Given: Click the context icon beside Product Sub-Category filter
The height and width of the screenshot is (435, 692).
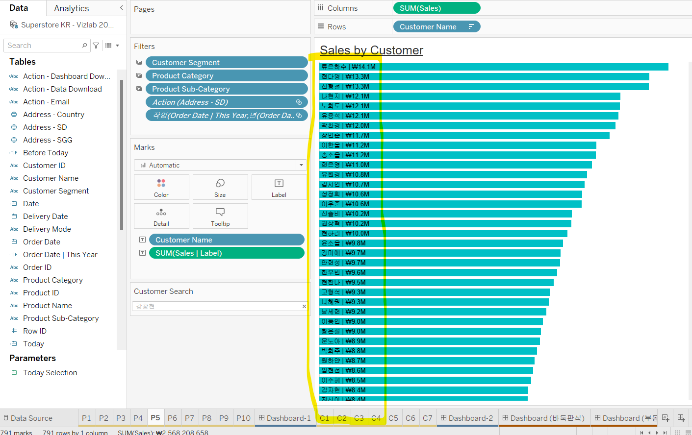Looking at the screenshot, I should click(139, 89).
